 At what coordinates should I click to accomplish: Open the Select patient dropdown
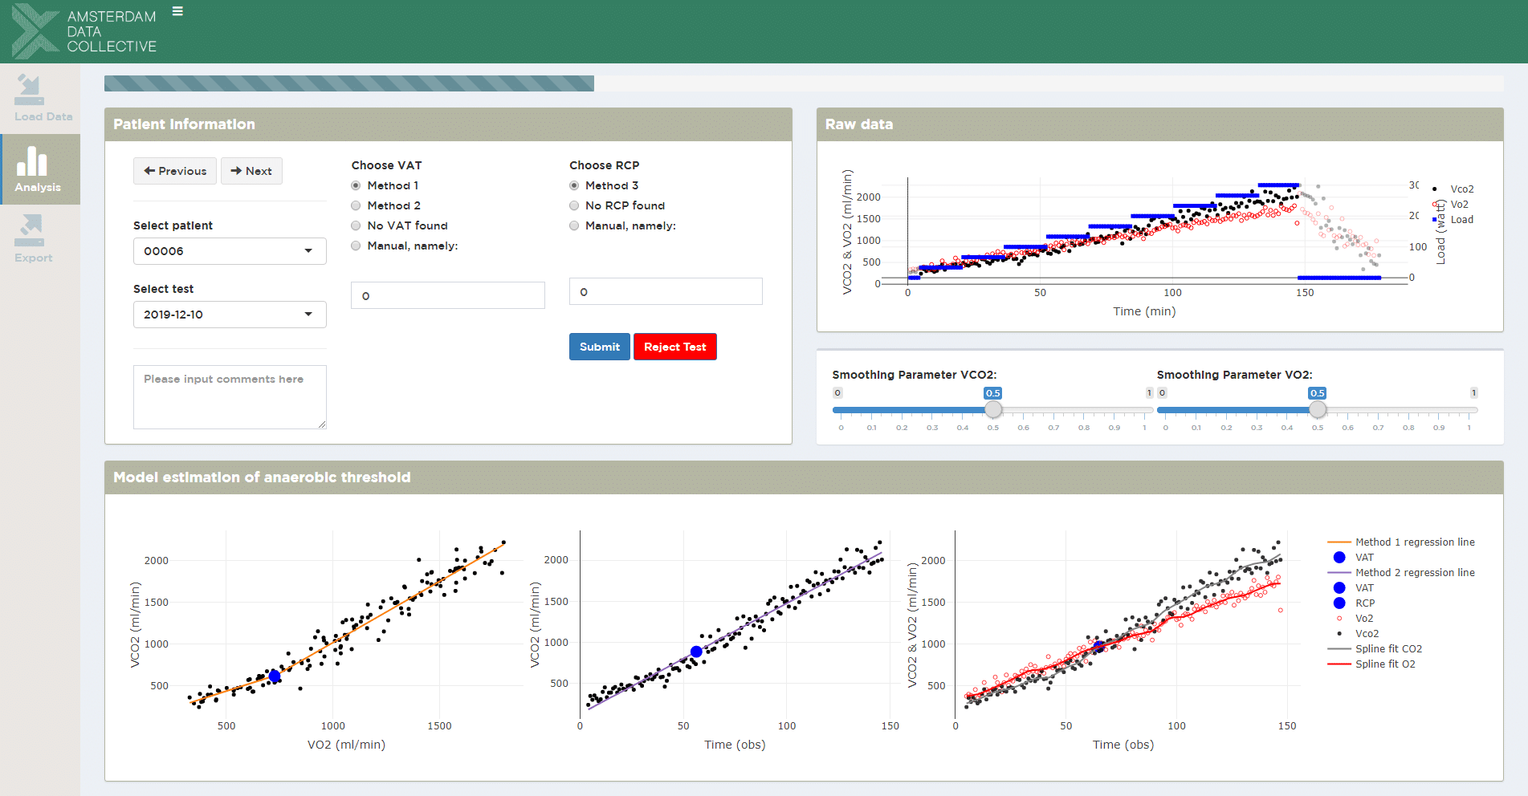click(230, 251)
